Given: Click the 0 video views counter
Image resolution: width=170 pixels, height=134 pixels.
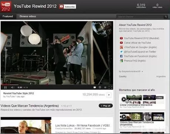Looking at the screenshot, I should (157, 6).
